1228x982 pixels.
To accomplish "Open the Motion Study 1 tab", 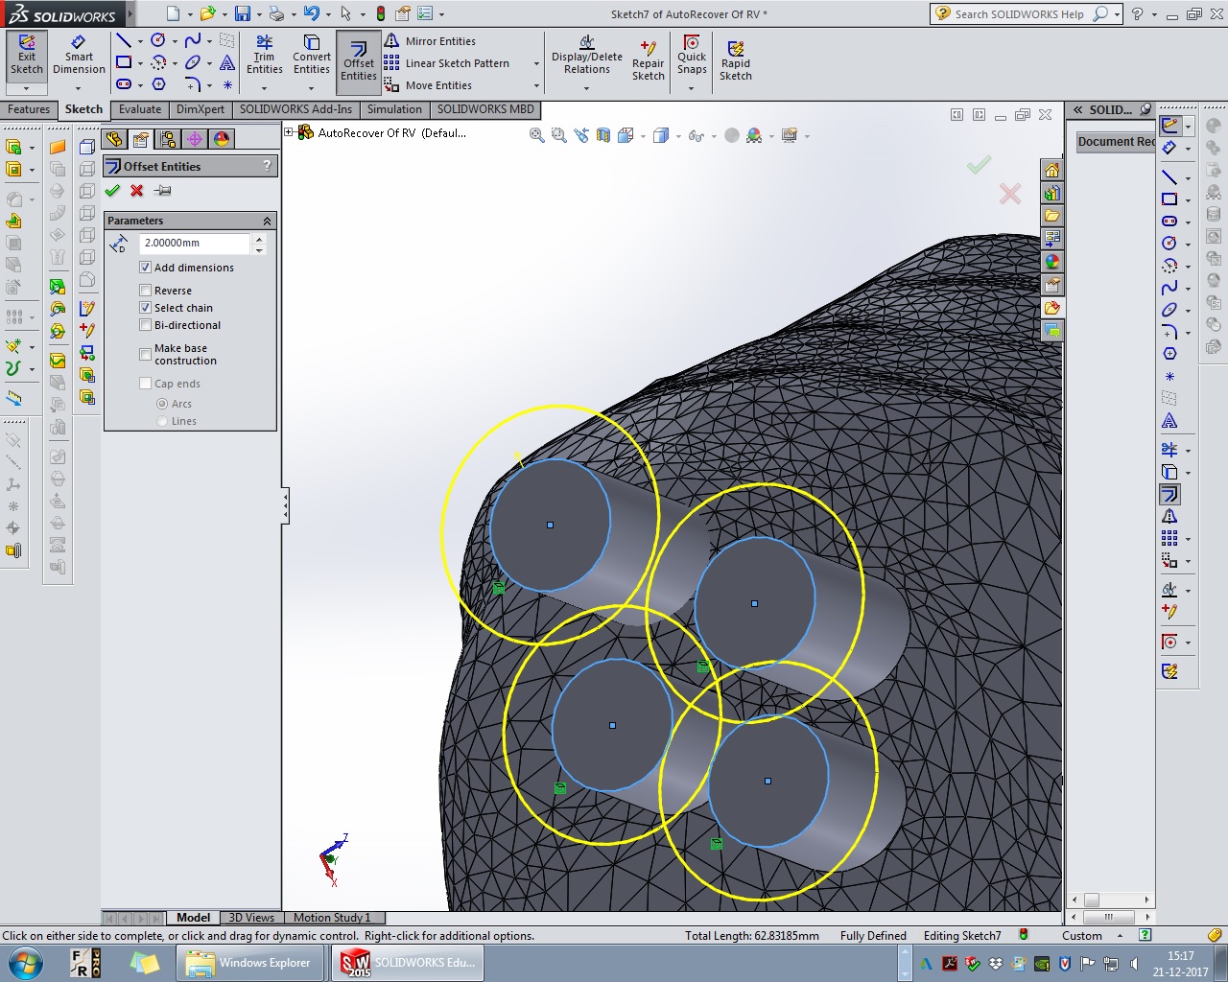I will (332, 918).
